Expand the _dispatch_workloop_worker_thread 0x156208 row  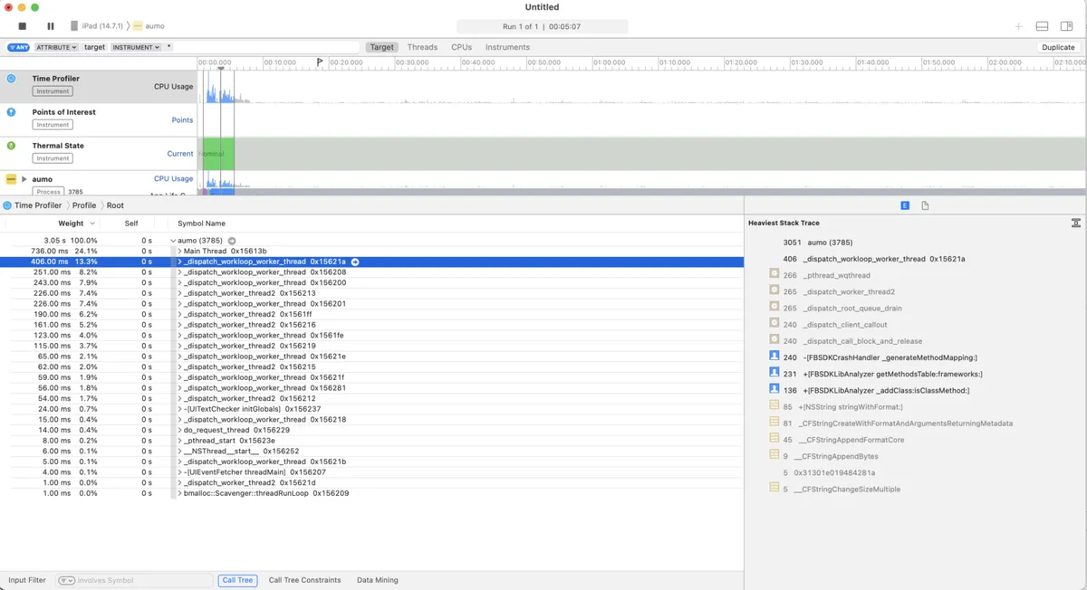tap(179, 272)
